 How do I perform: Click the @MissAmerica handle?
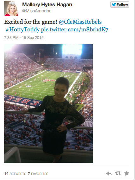pos(37,11)
